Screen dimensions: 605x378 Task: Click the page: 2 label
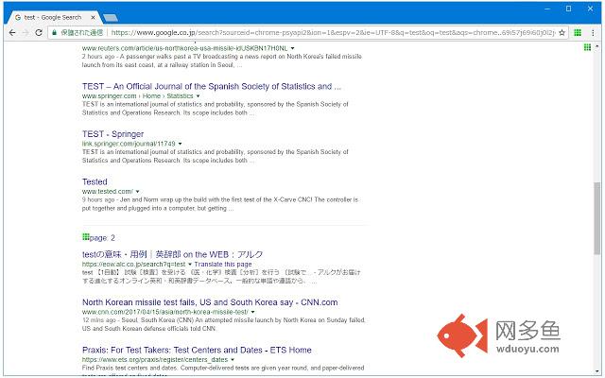click(102, 238)
